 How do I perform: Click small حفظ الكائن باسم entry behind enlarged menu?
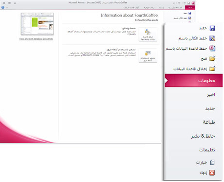(183, 18)
